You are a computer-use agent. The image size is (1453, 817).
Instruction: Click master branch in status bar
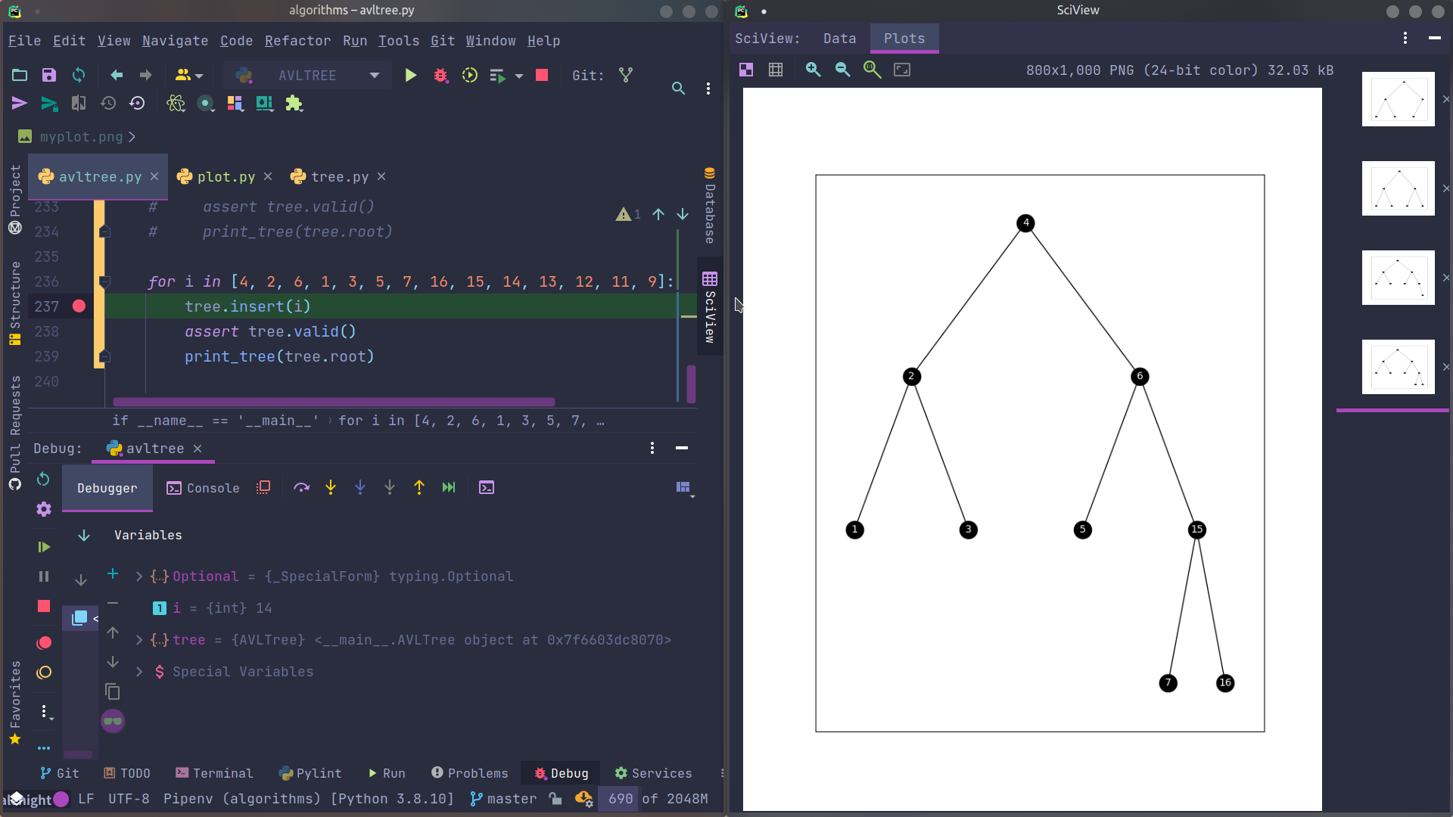pos(502,799)
